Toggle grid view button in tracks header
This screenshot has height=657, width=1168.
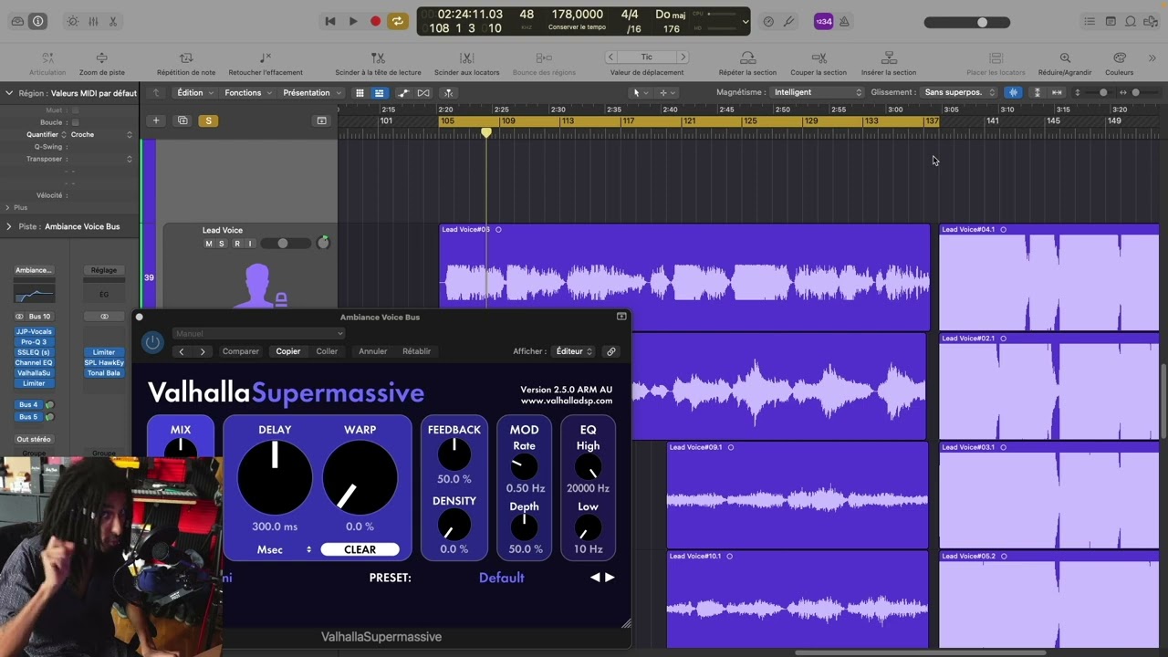(360, 92)
